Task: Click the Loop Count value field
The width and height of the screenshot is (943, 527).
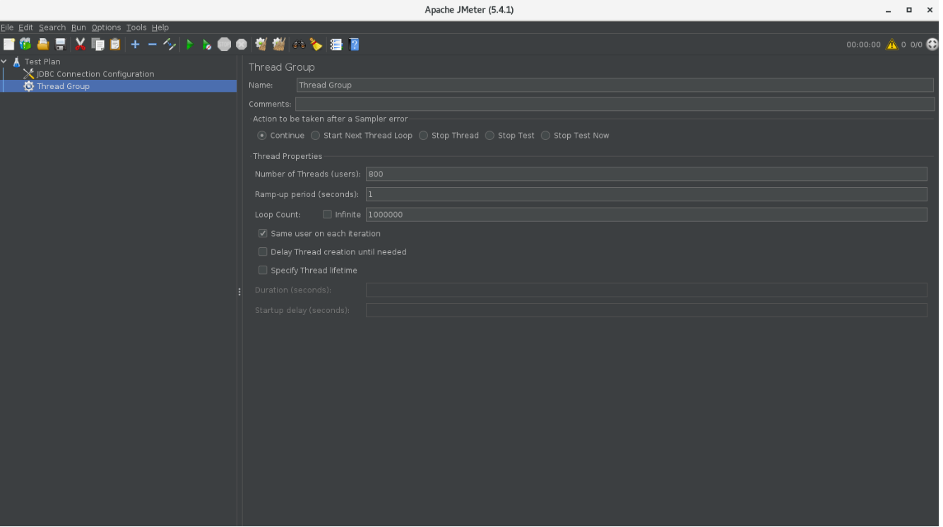Action: click(646, 215)
